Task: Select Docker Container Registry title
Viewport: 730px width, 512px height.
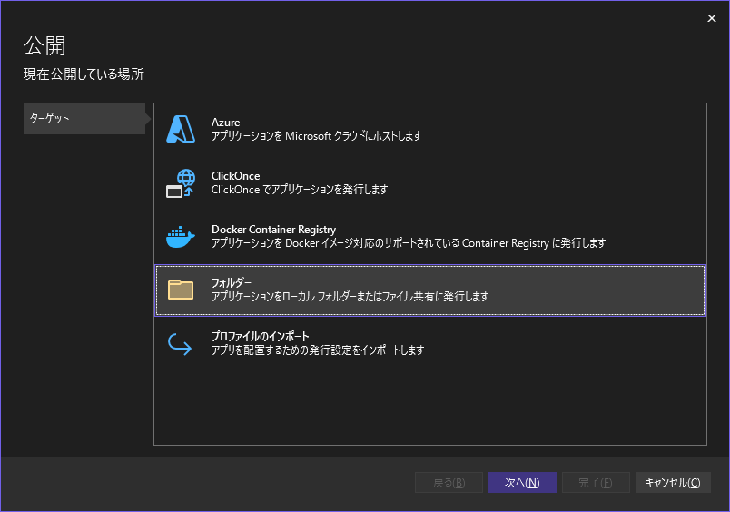Action: tap(274, 230)
